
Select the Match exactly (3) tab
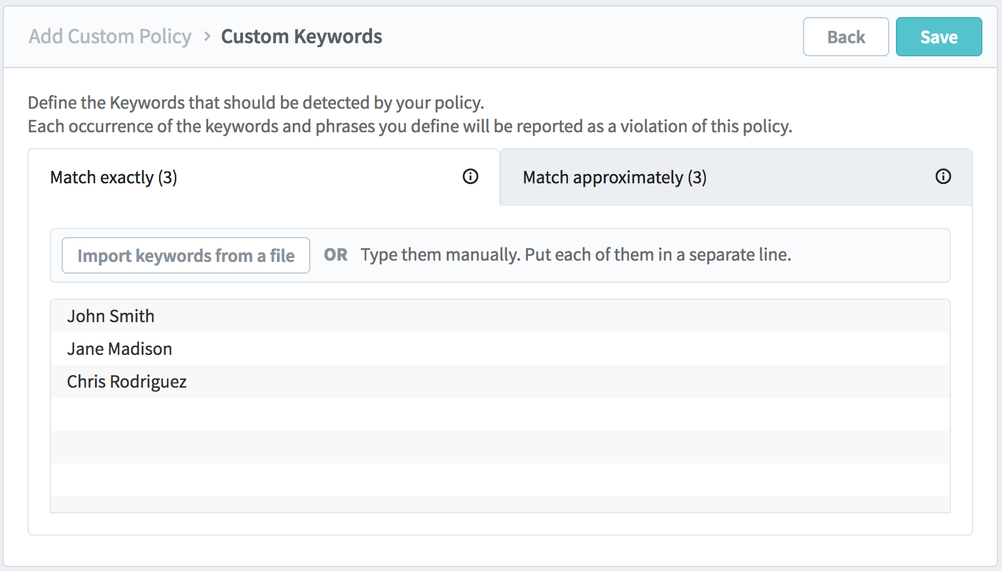[x=264, y=177]
